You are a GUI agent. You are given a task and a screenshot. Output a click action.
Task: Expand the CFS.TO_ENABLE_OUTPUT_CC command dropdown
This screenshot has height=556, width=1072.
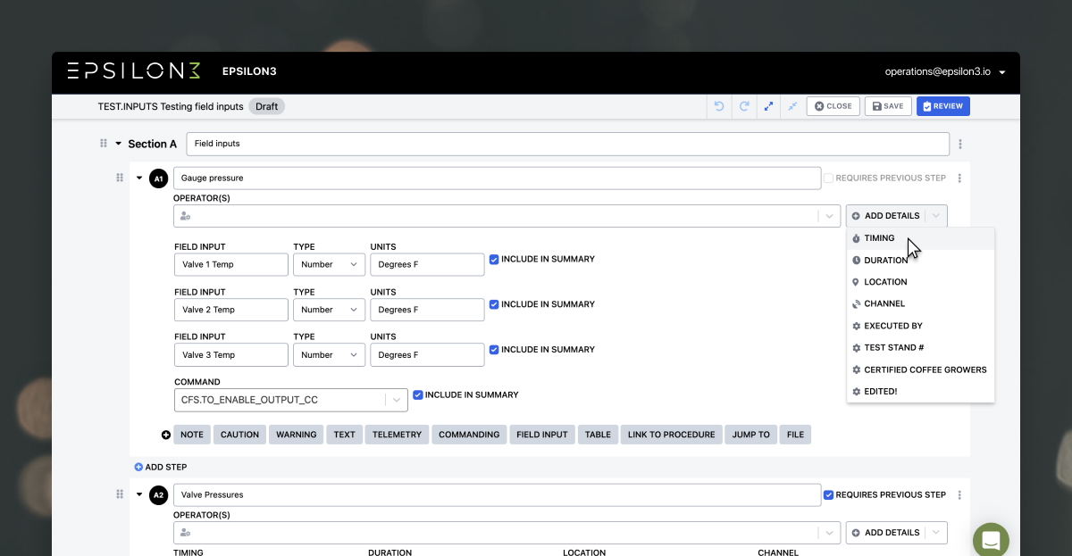tap(396, 401)
